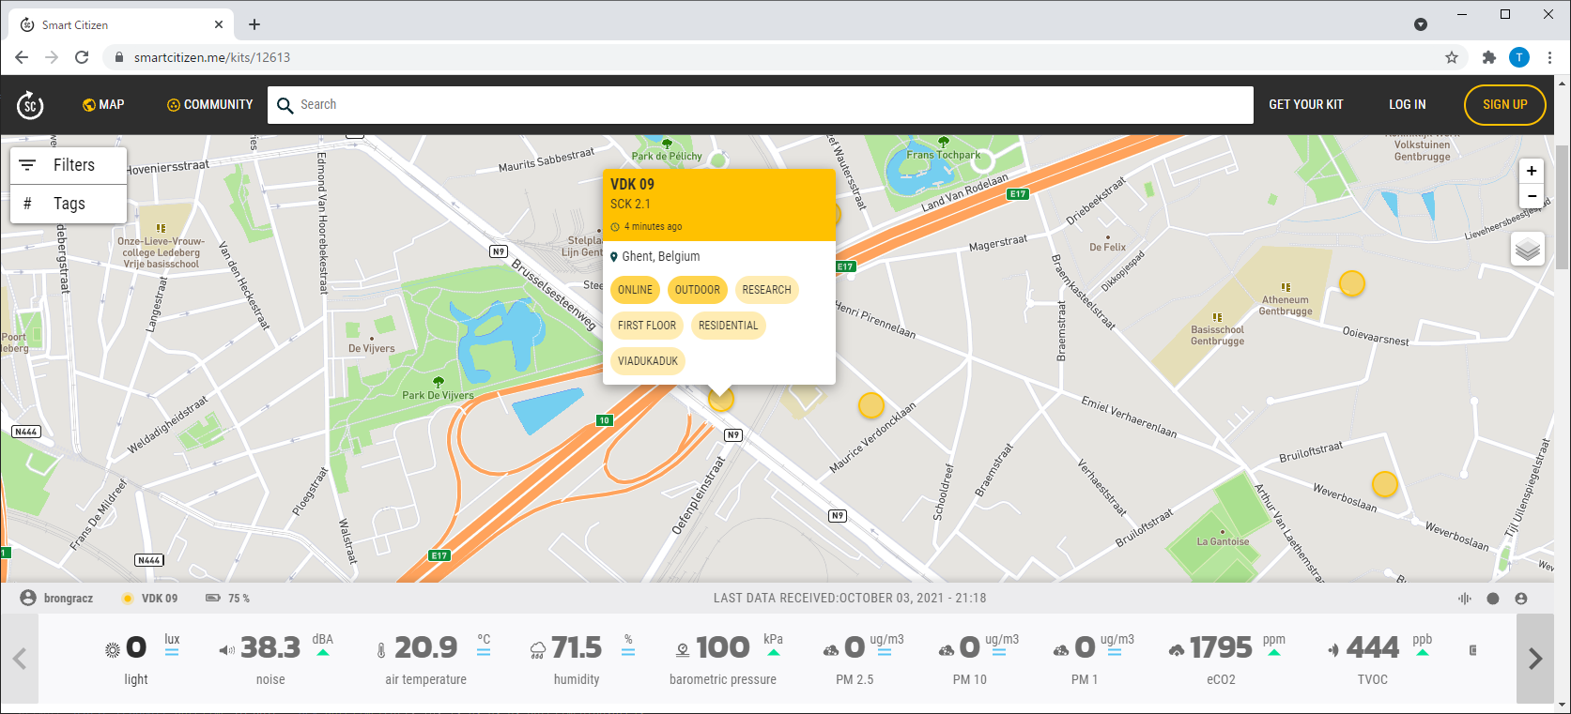Go back in browser history
Image resolution: width=1571 pixels, height=714 pixels.
point(22,57)
